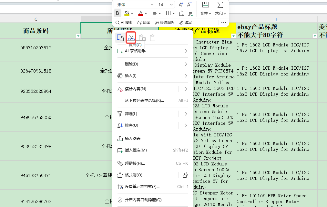Screen dimensions: 327x207
Task: Click the cell borders icon
Action: 168,13
